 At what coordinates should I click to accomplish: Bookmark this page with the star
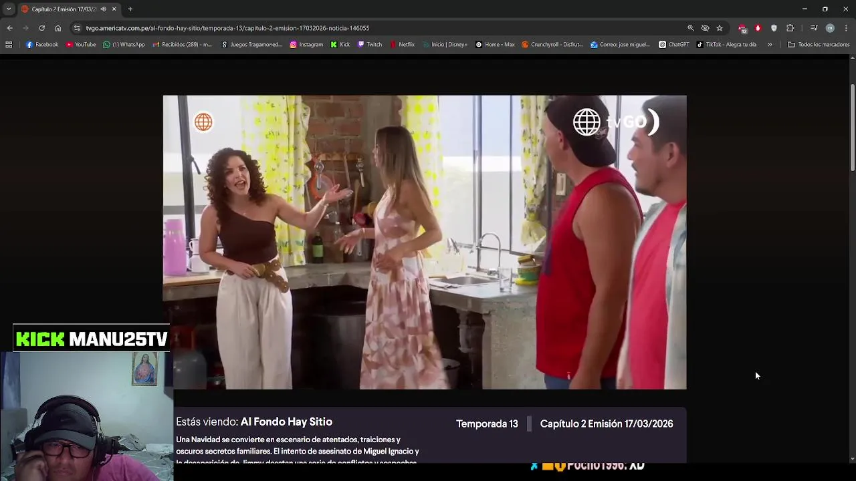tap(720, 28)
